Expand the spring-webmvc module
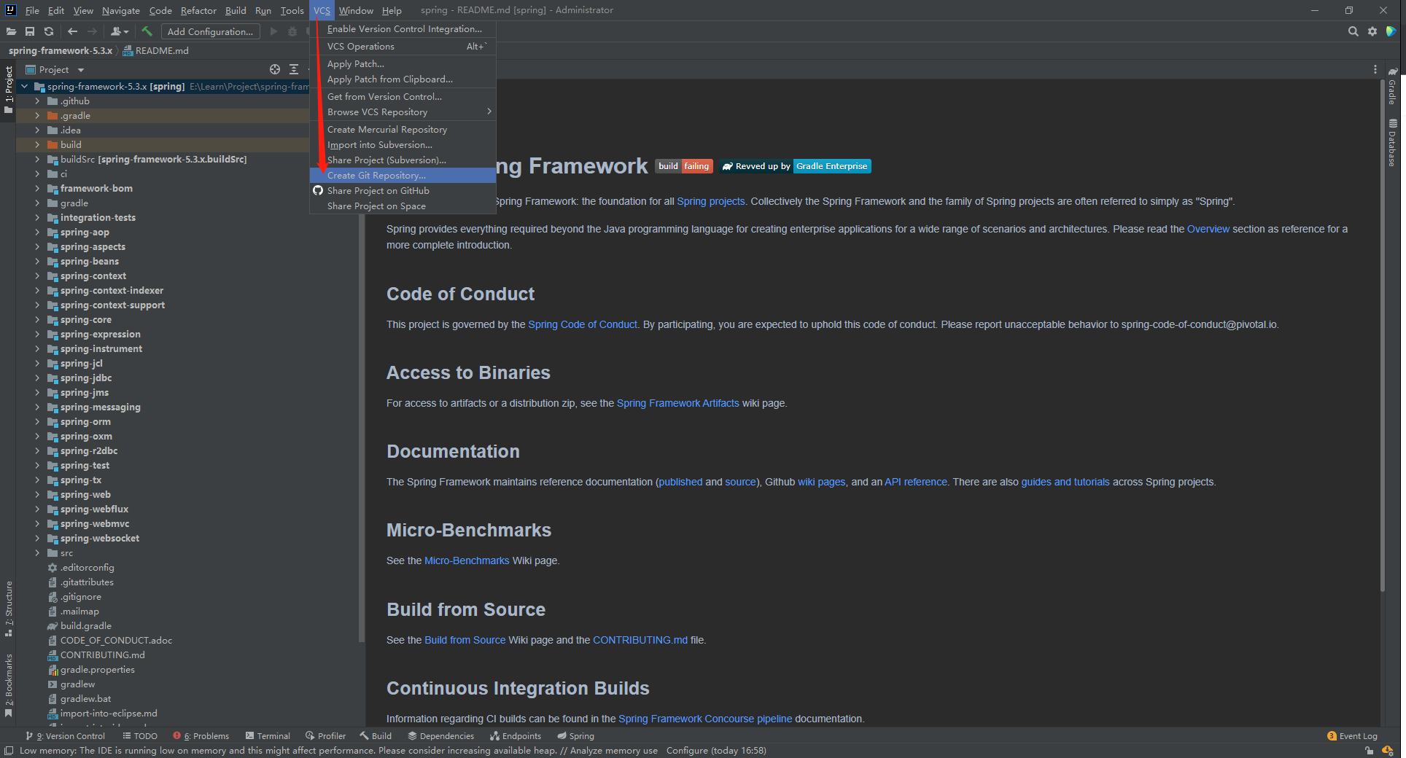Viewport: 1406px width, 758px height. click(37, 523)
